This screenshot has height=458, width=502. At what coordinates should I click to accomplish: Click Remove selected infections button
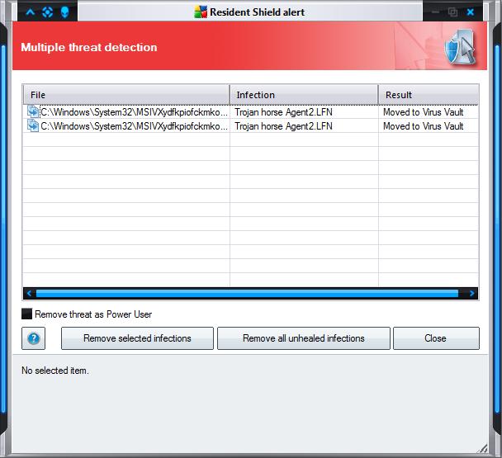coord(137,338)
